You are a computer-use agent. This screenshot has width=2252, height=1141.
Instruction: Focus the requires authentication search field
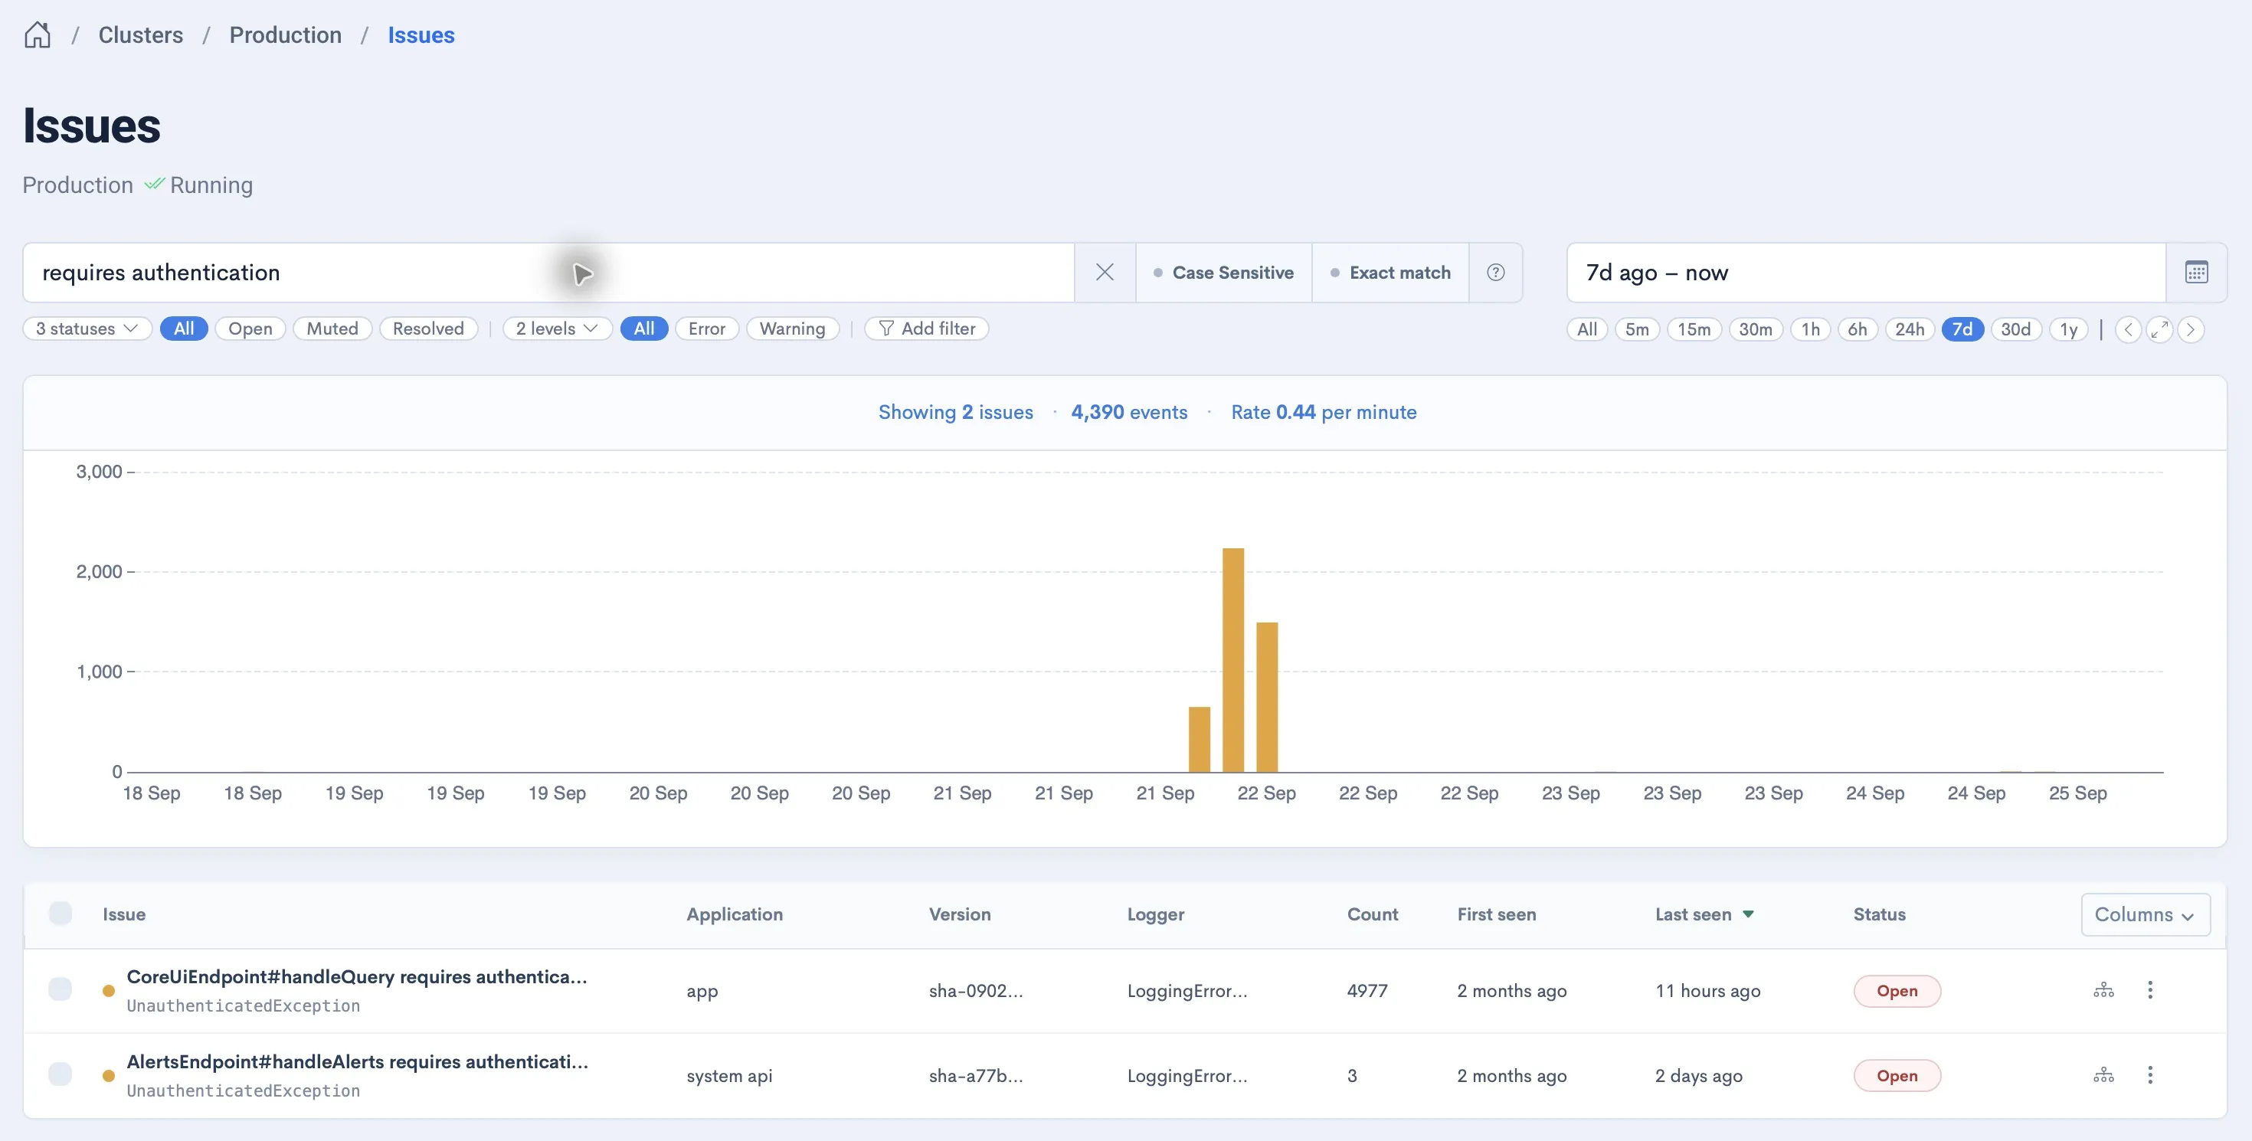(548, 273)
